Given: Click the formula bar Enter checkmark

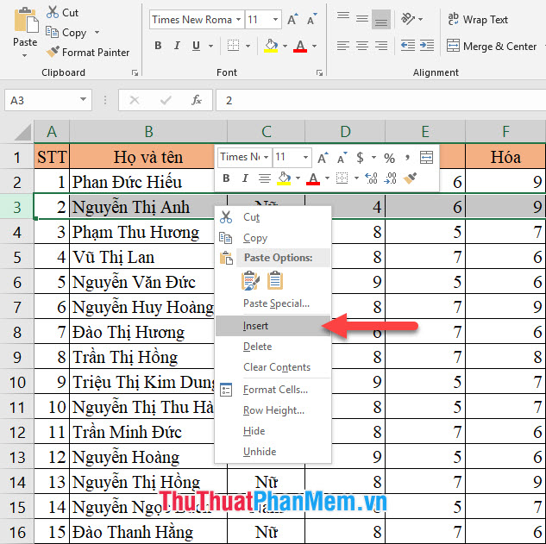Looking at the screenshot, I should tap(166, 100).
